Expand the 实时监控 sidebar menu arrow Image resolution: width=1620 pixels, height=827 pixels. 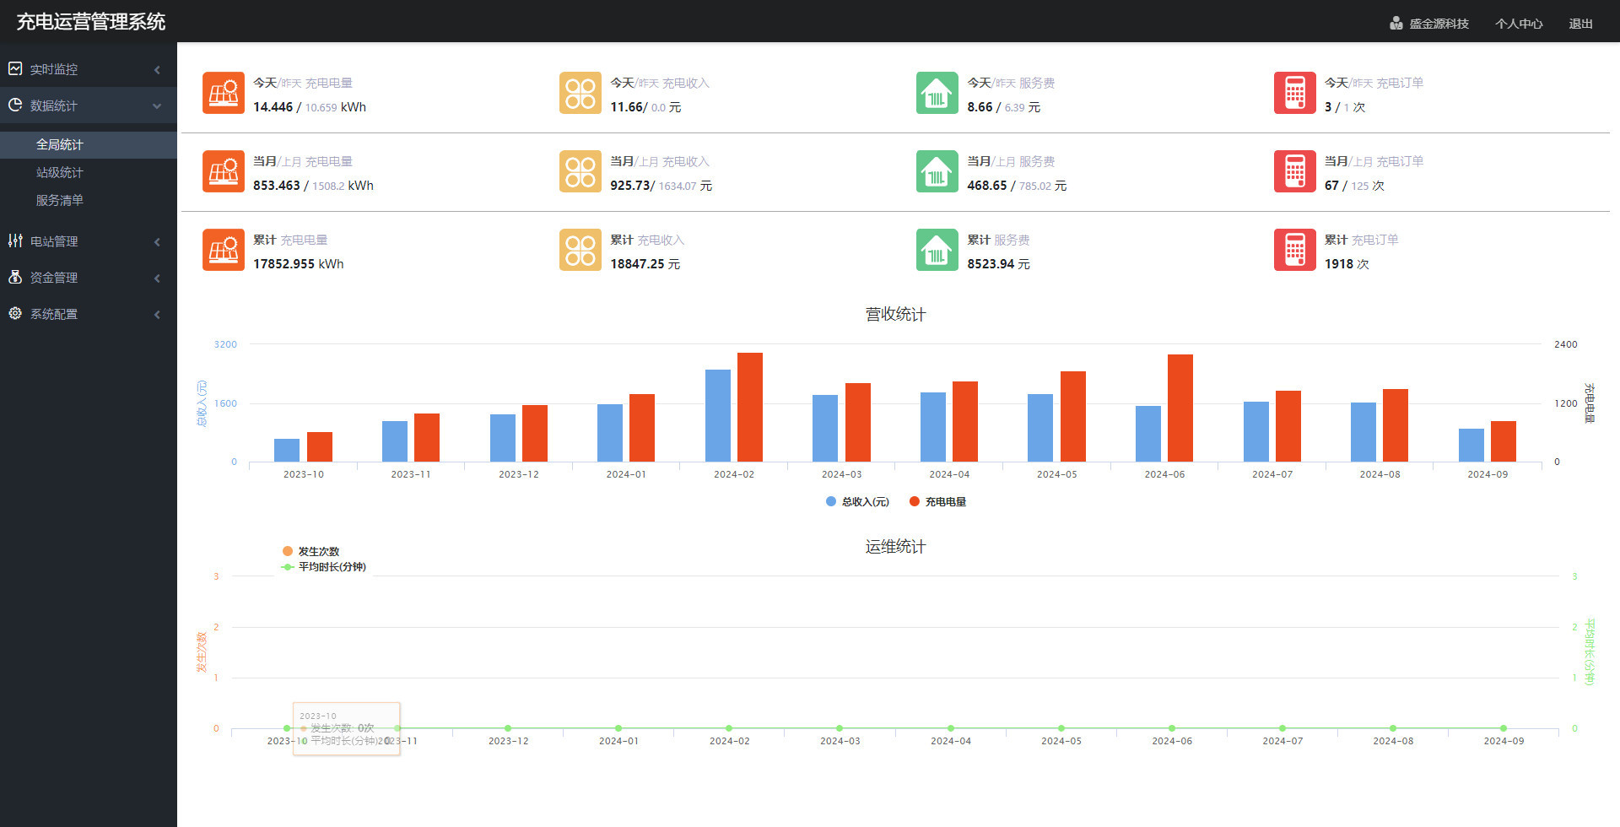click(157, 70)
